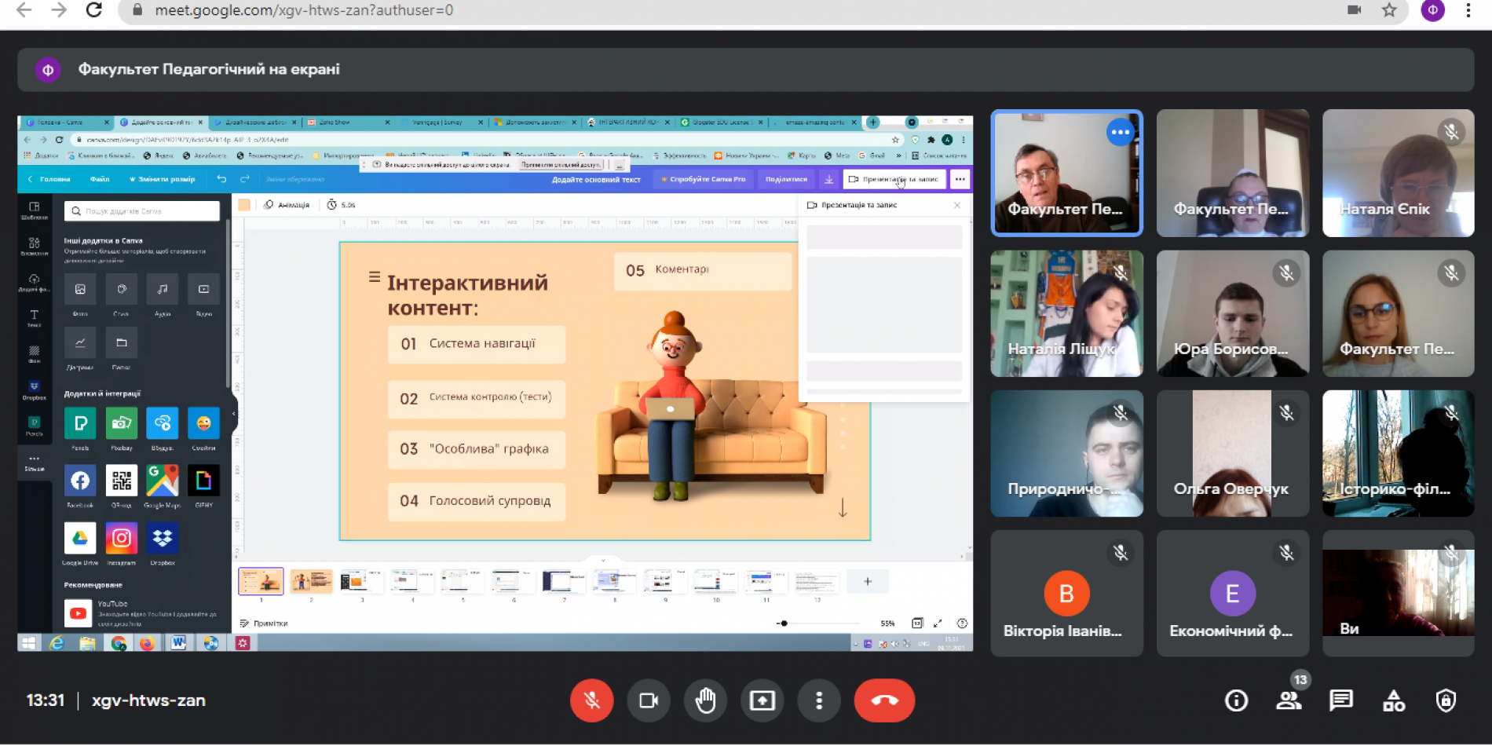Open camera permission icon in address bar
The width and height of the screenshot is (1492, 746).
tap(1354, 10)
